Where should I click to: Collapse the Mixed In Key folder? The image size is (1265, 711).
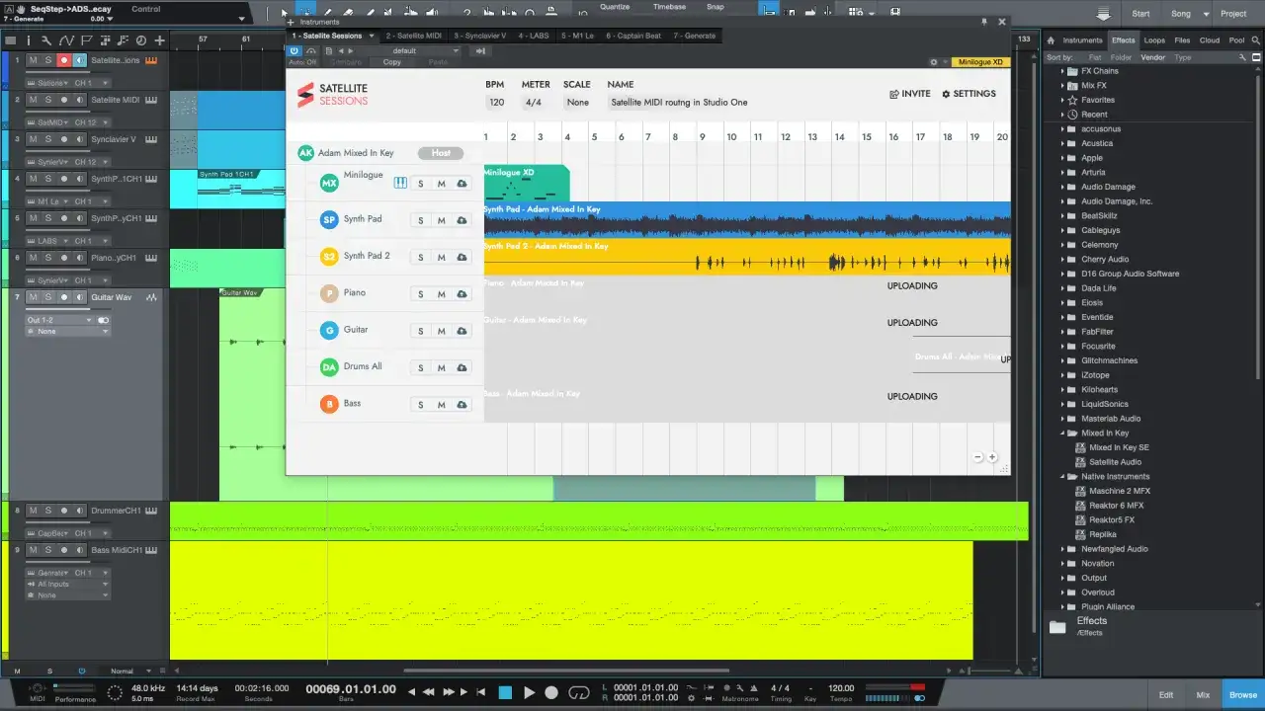(x=1063, y=434)
